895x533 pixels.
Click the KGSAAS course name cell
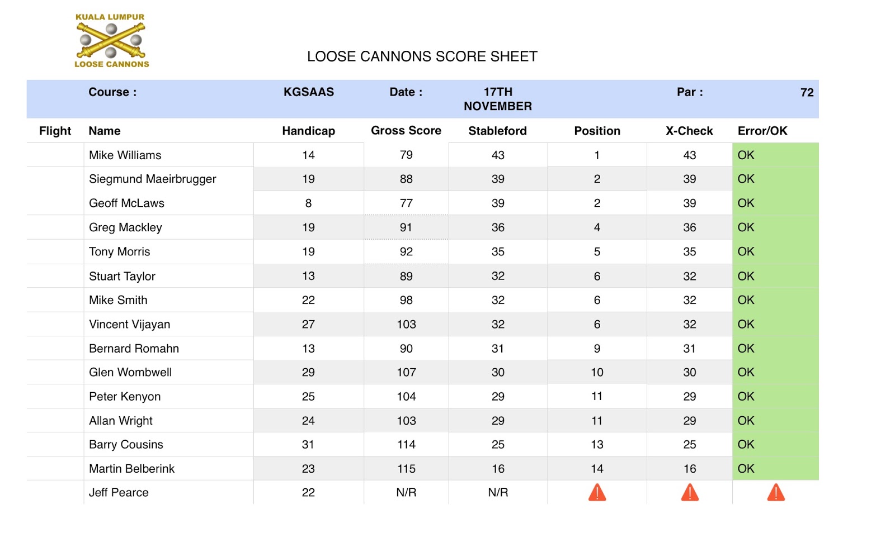click(308, 92)
